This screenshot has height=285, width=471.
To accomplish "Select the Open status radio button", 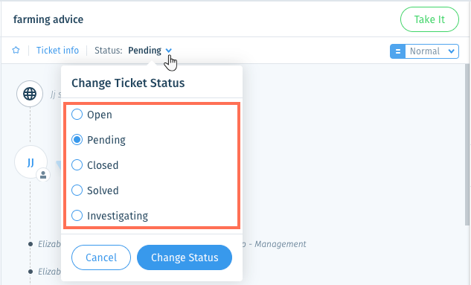I will pos(77,115).
